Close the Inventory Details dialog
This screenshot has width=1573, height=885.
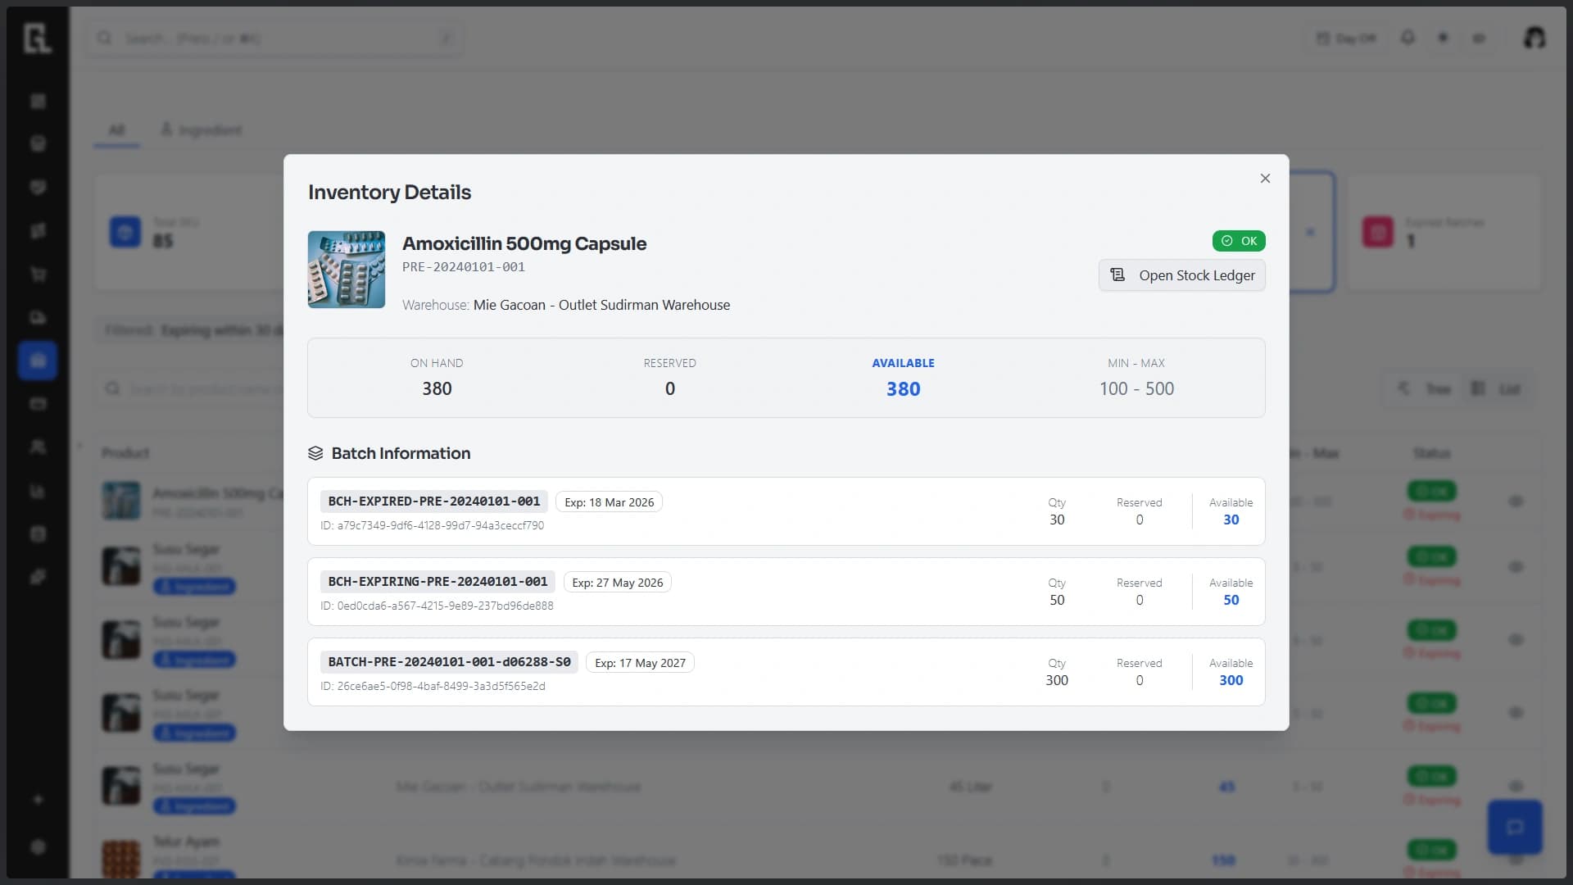pyautogui.click(x=1265, y=179)
